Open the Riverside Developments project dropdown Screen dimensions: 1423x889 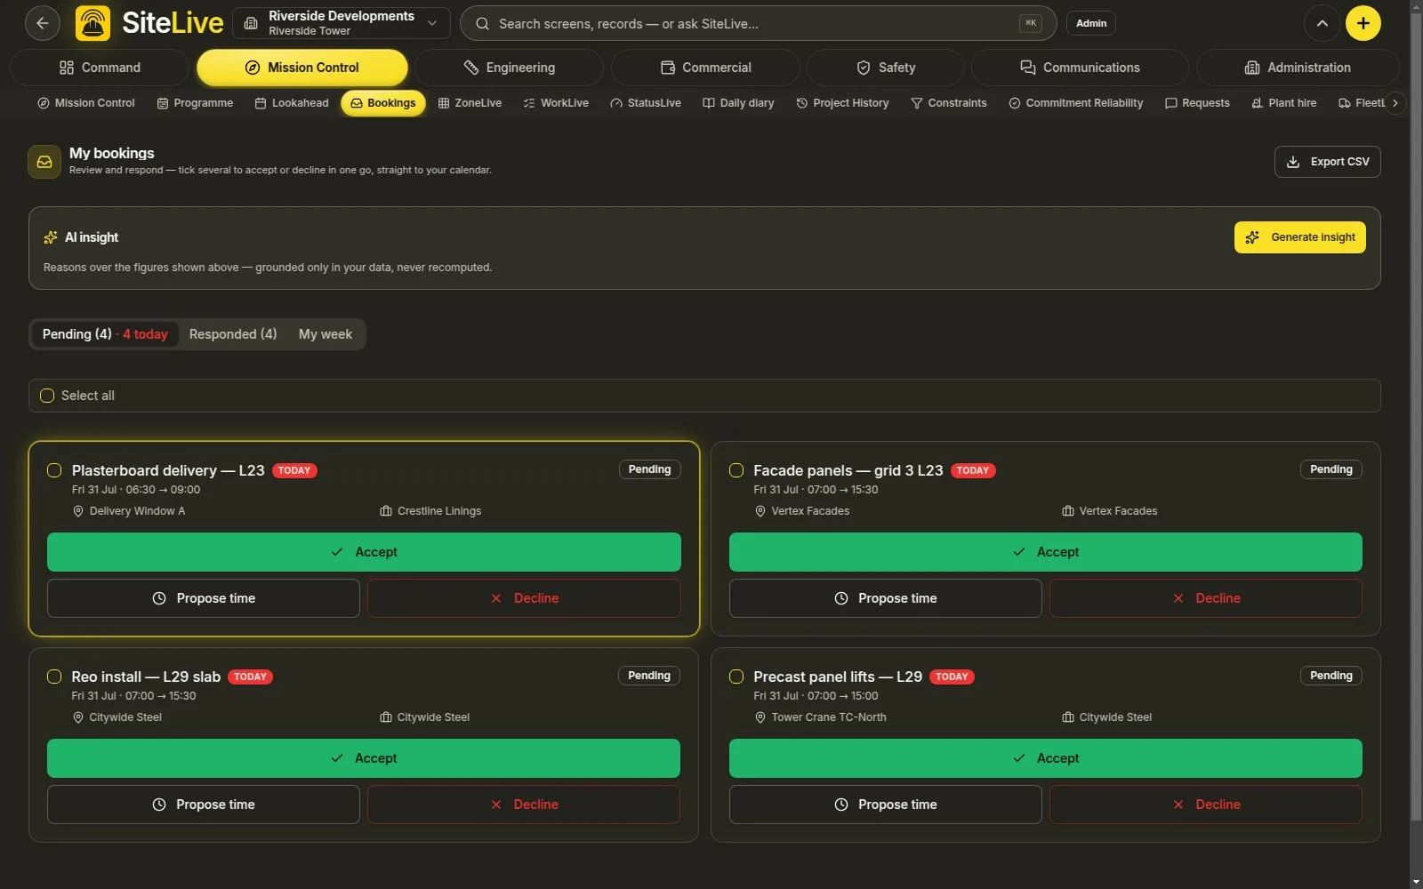pyautogui.click(x=342, y=23)
